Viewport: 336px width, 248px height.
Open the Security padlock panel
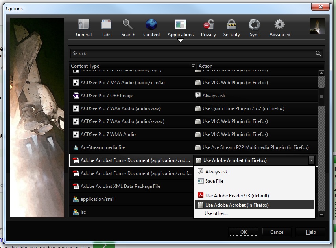click(231, 28)
